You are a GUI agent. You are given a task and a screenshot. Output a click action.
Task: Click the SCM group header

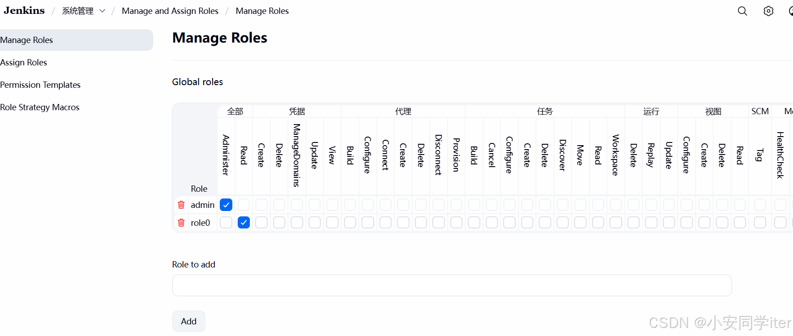pyautogui.click(x=760, y=111)
